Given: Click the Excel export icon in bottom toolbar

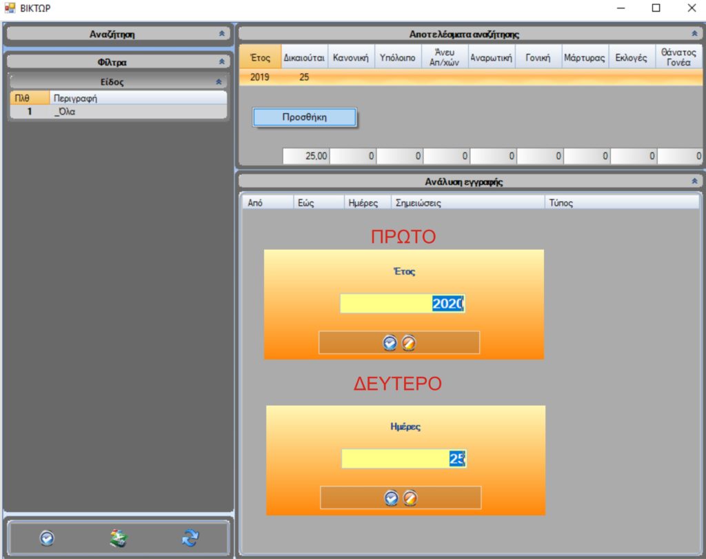Looking at the screenshot, I should point(118,538).
